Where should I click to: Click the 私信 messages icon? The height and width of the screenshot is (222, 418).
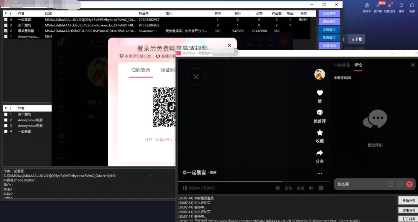click(413, 6)
